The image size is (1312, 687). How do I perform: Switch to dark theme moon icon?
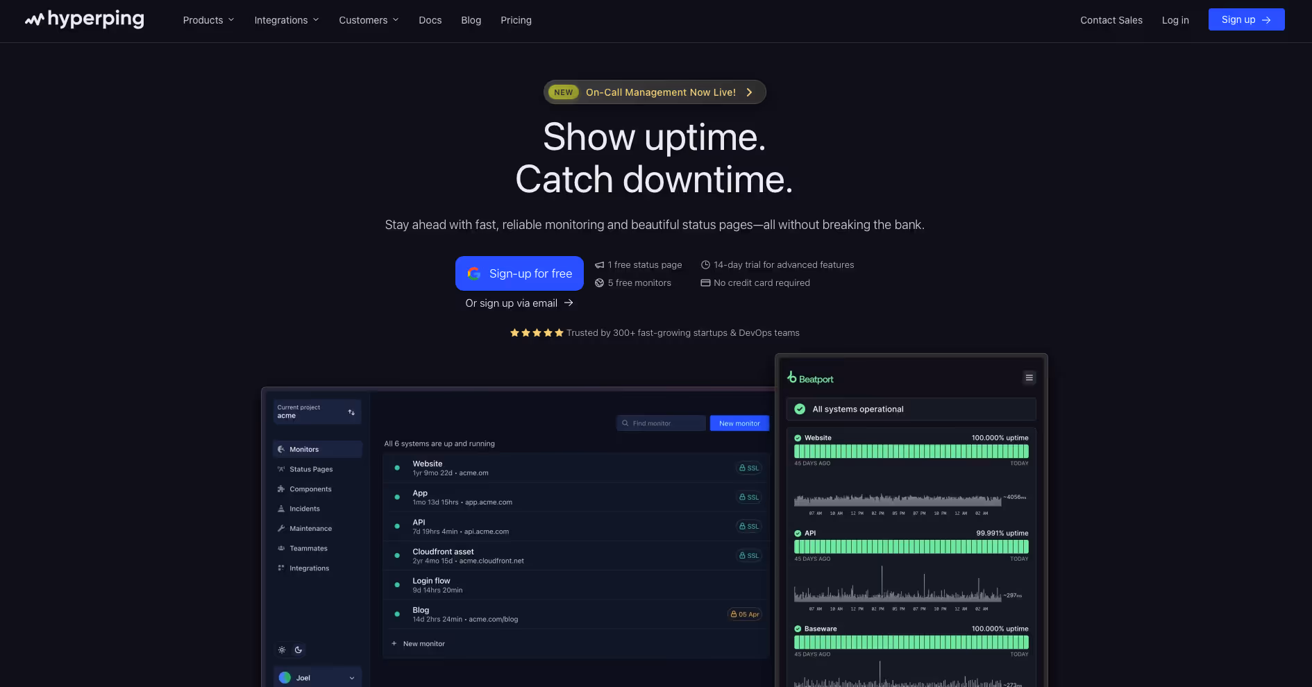click(x=298, y=650)
